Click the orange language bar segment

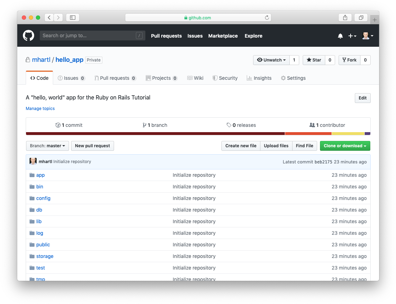click(308, 134)
